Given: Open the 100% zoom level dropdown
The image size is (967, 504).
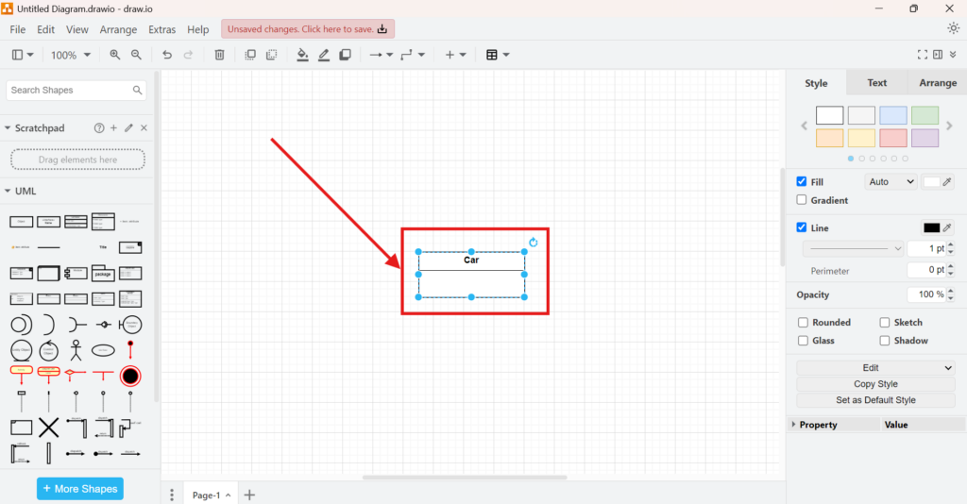Looking at the screenshot, I should (71, 55).
